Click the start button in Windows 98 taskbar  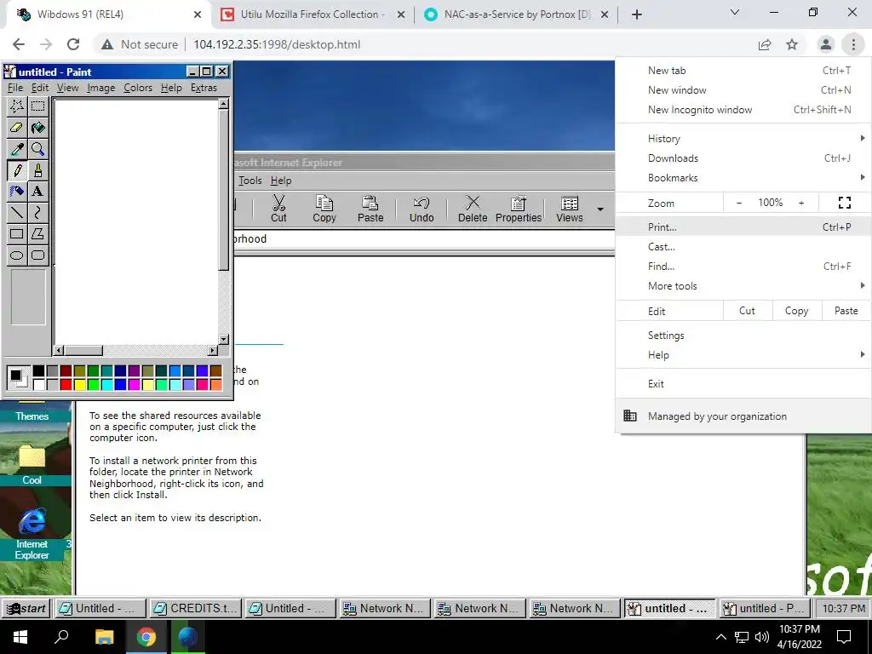(x=26, y=608)
